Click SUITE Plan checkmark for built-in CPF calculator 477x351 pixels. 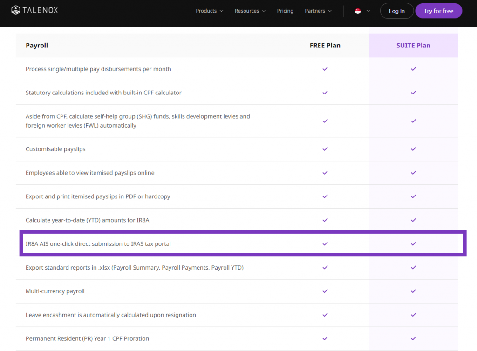pyautogui.click(x=414, y=93)
